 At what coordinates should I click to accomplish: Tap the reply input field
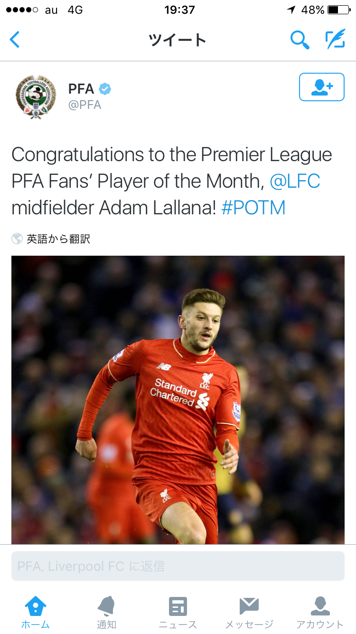178,566
